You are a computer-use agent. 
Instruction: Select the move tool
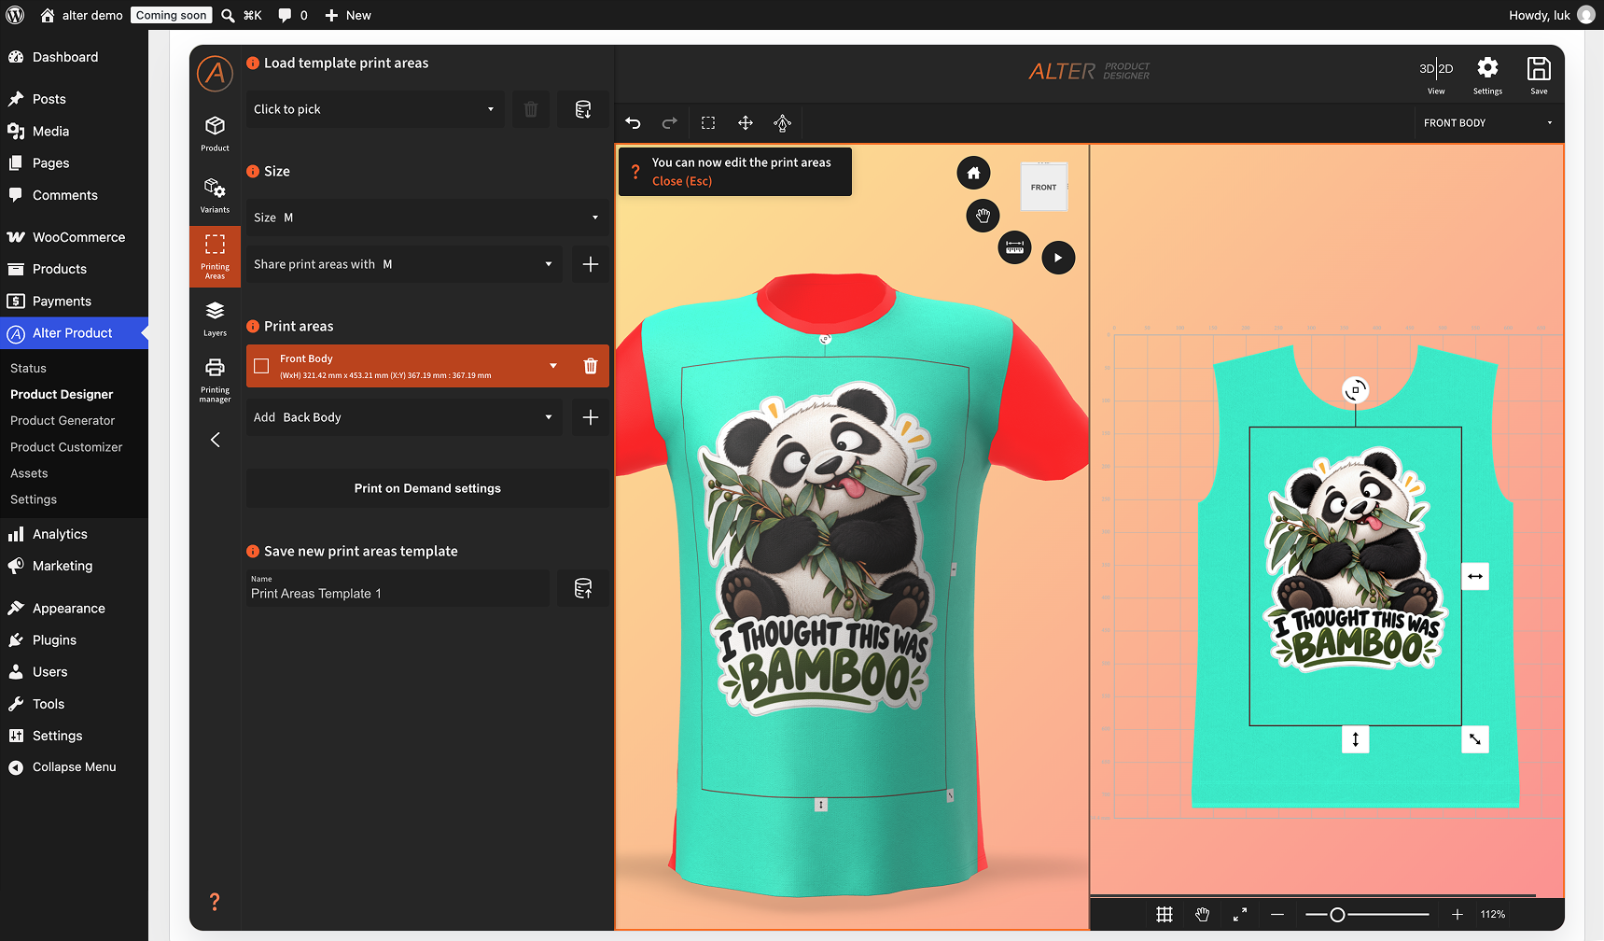(x=746, y=122)
